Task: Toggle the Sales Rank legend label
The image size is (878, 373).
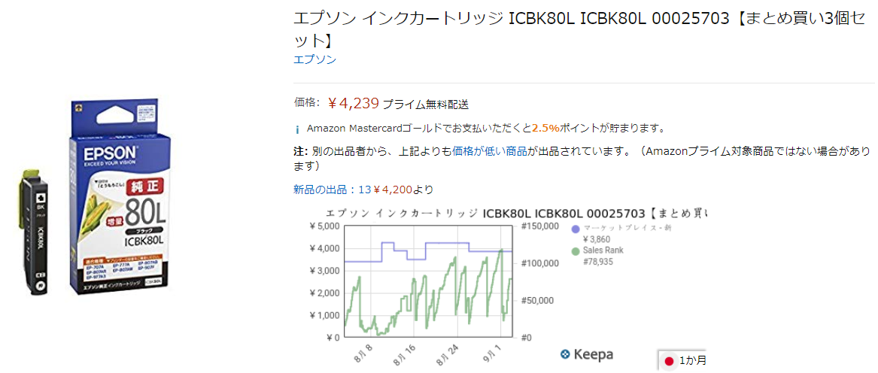Action: (603, 250)
